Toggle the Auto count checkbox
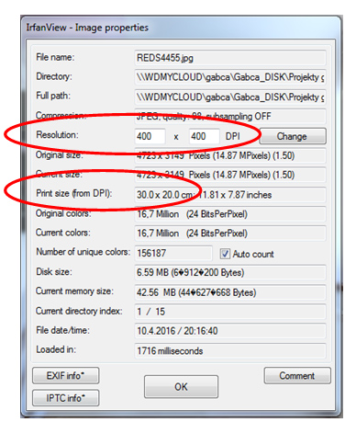This screenshot has width=356, height=422. point(225,254)
